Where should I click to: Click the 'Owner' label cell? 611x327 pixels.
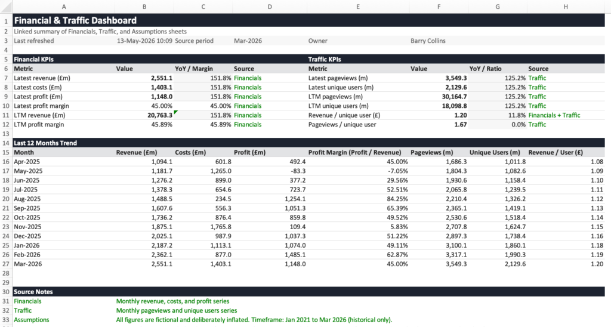tap(318, 41)
